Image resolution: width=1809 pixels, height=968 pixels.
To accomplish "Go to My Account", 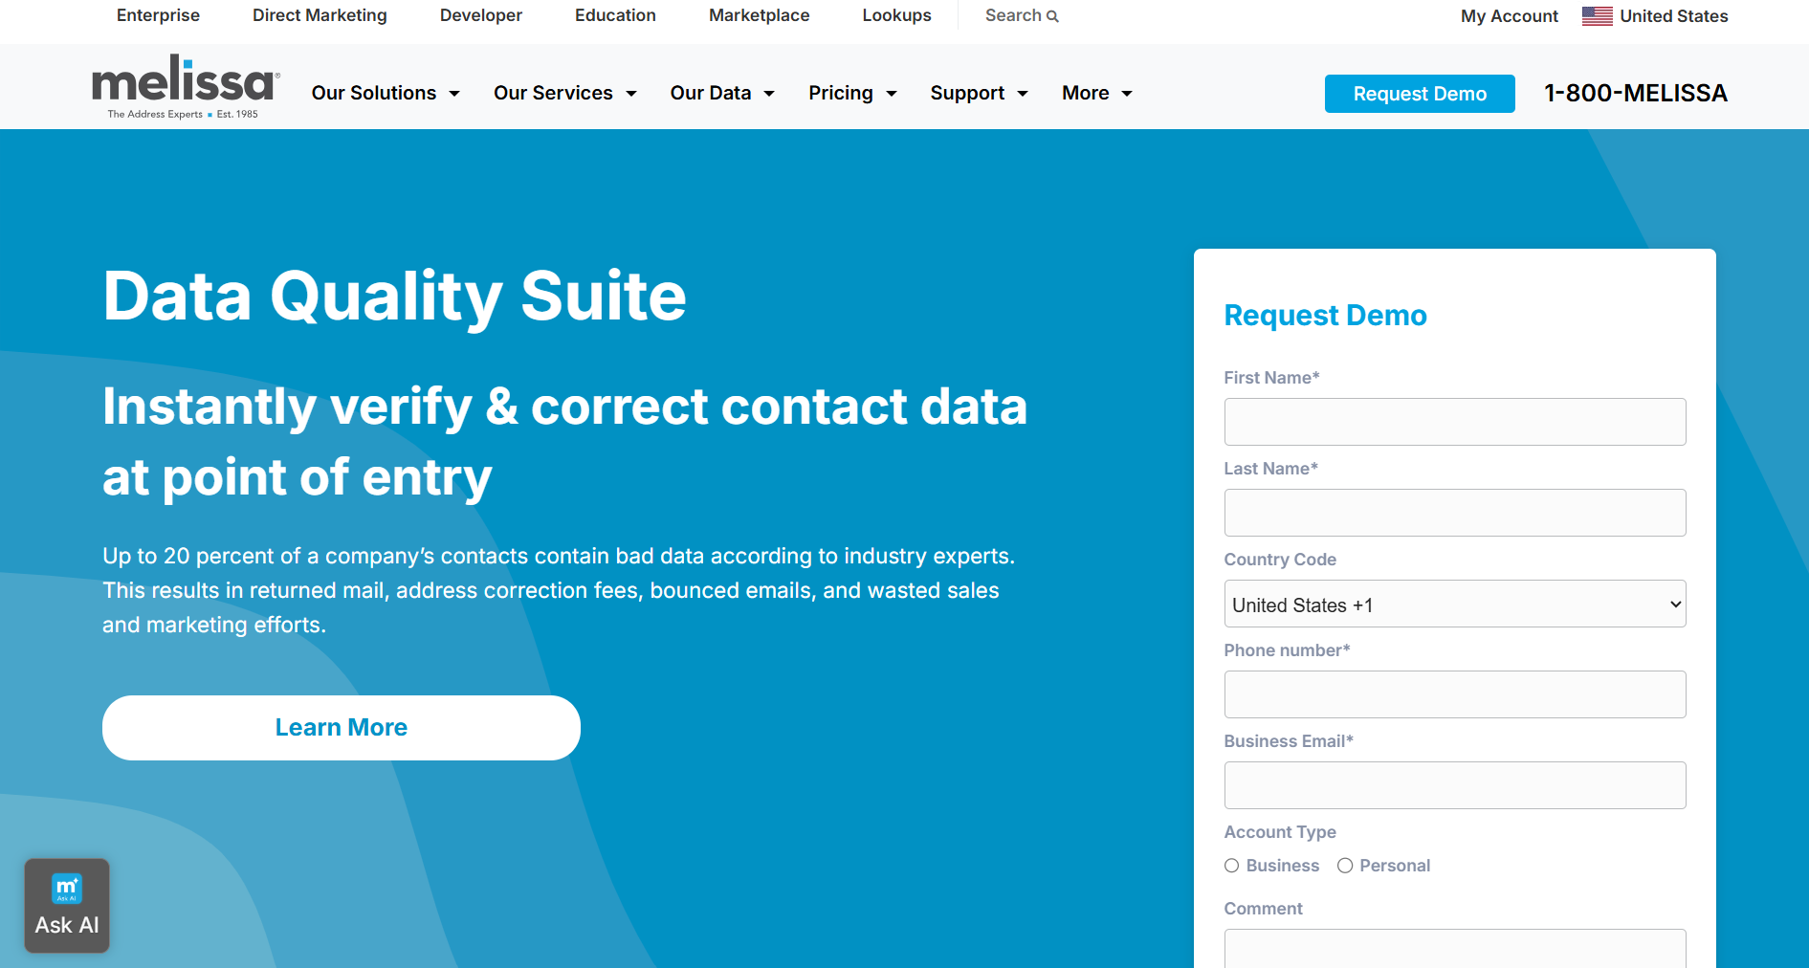I will click(1510, 16).
